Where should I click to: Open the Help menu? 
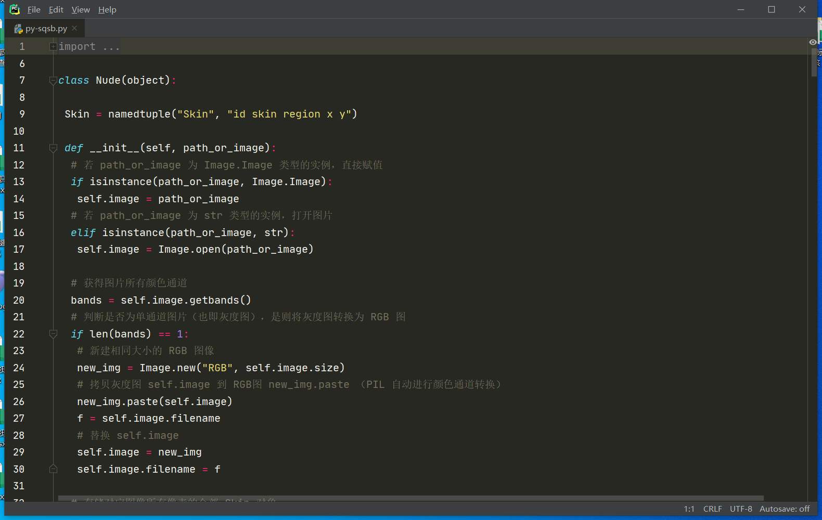[107, 9]
